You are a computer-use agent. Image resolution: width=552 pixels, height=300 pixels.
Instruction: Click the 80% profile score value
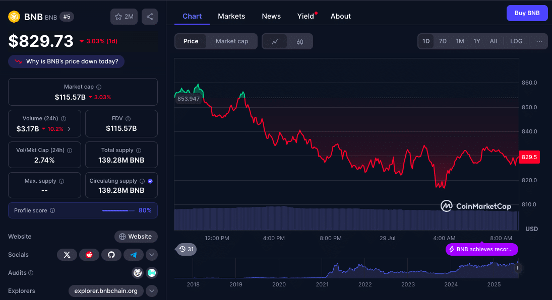click(x=145, y=210)
